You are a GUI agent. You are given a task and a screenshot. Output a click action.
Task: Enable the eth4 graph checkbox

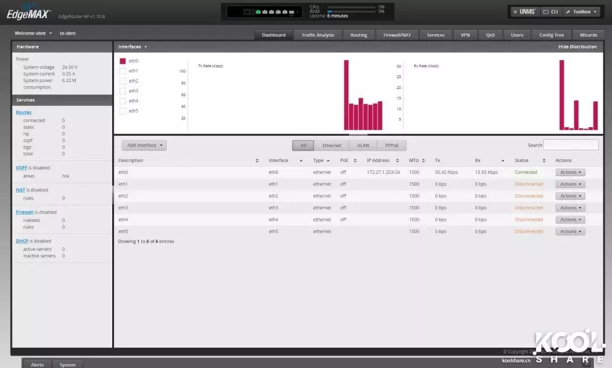click(122, 101)
